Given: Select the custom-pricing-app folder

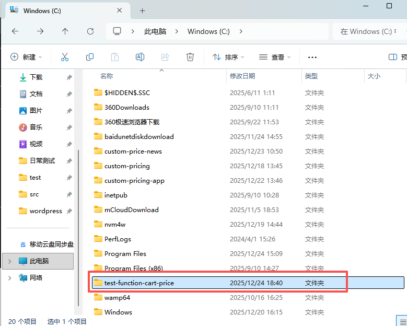Looking at the screenshot, I should 134,181.
